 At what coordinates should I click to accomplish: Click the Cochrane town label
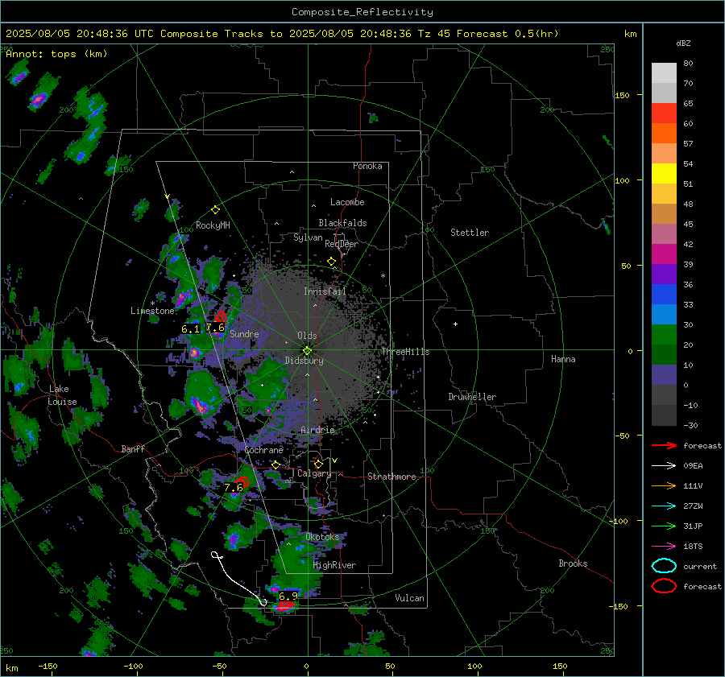pos(263,450)
